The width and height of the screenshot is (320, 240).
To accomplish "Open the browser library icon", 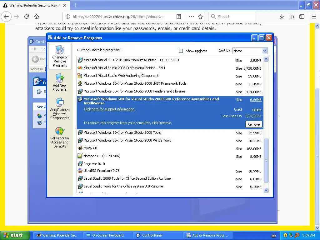I will coord(292,17).
